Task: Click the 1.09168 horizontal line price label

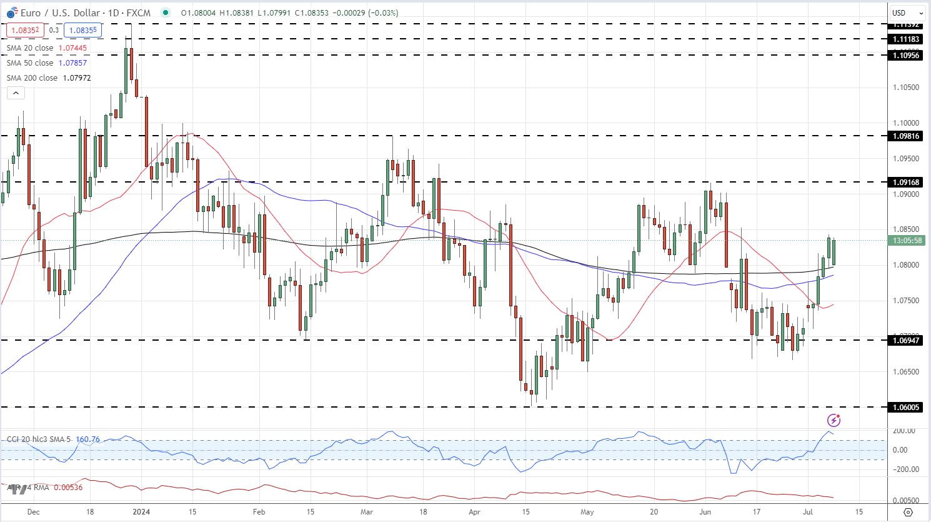Action: point(905,183)
